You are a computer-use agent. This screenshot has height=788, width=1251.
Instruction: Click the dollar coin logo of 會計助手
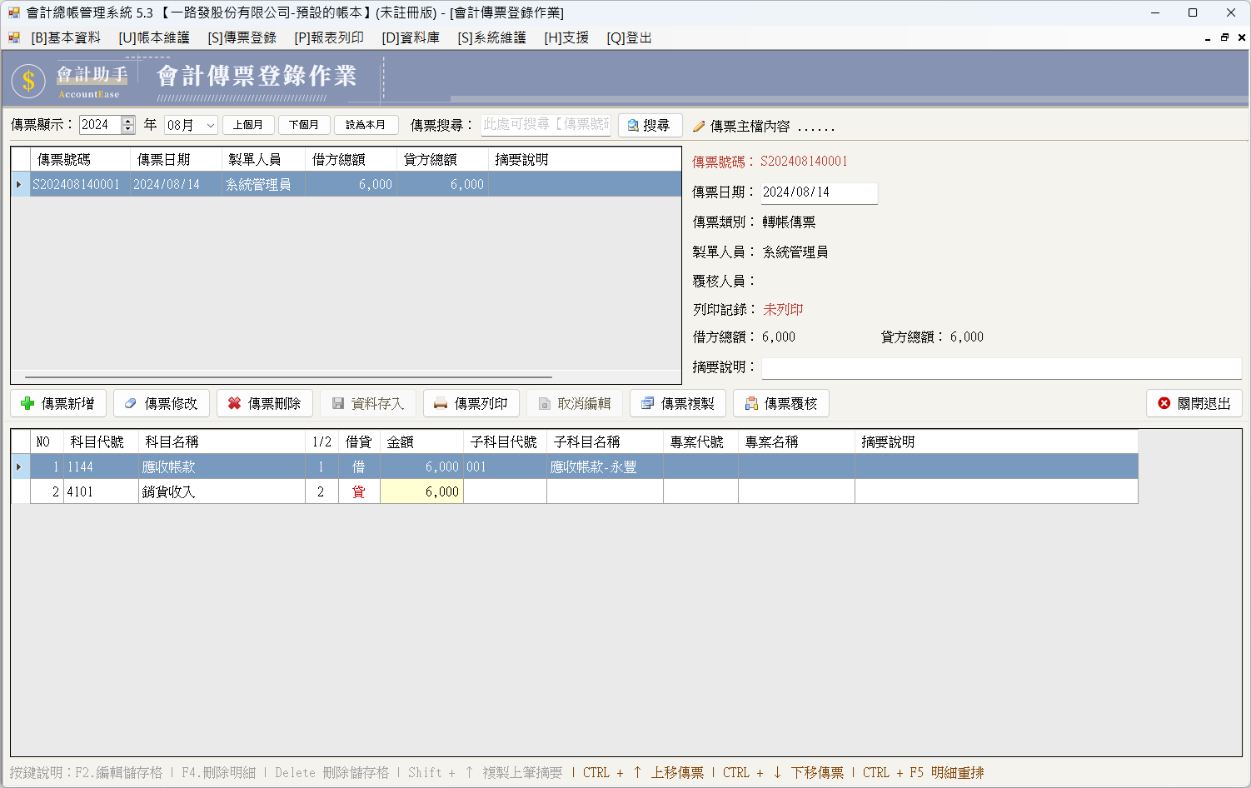[x=29, y=81]
